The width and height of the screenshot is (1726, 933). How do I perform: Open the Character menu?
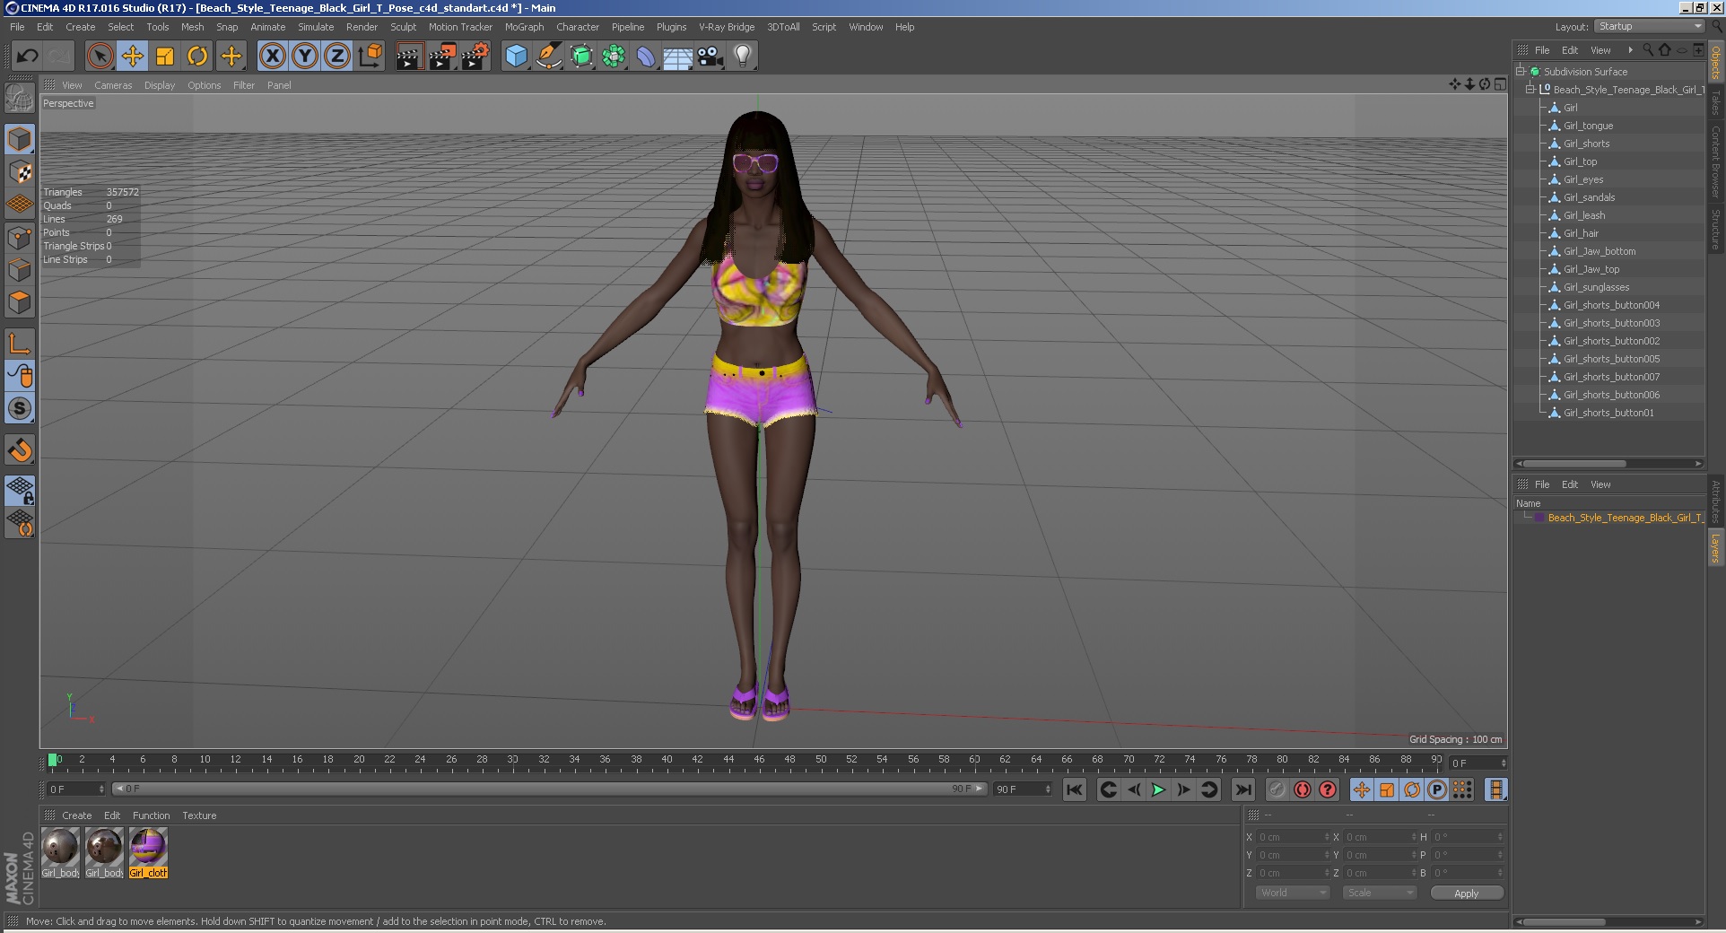pos(577,27)
